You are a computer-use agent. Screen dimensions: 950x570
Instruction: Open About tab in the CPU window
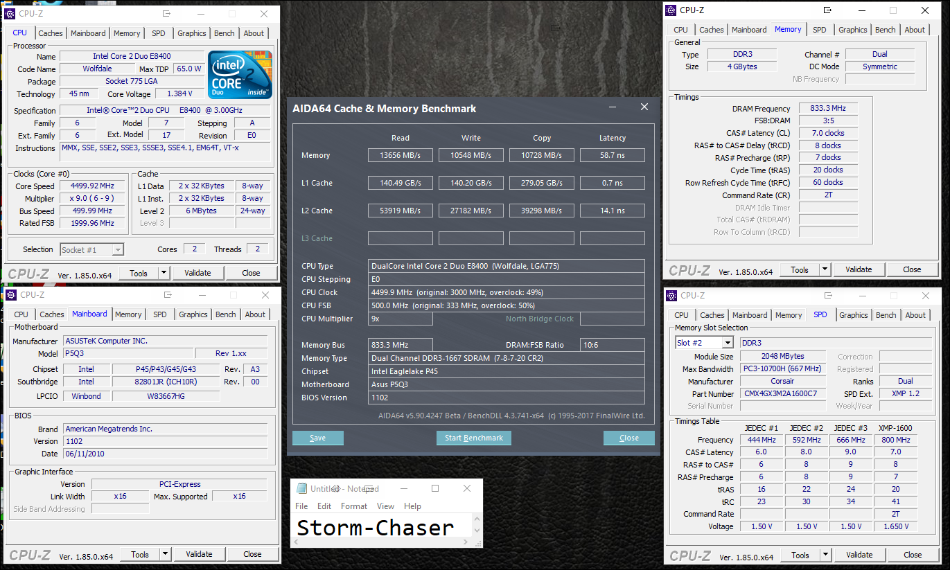[254, 33]
